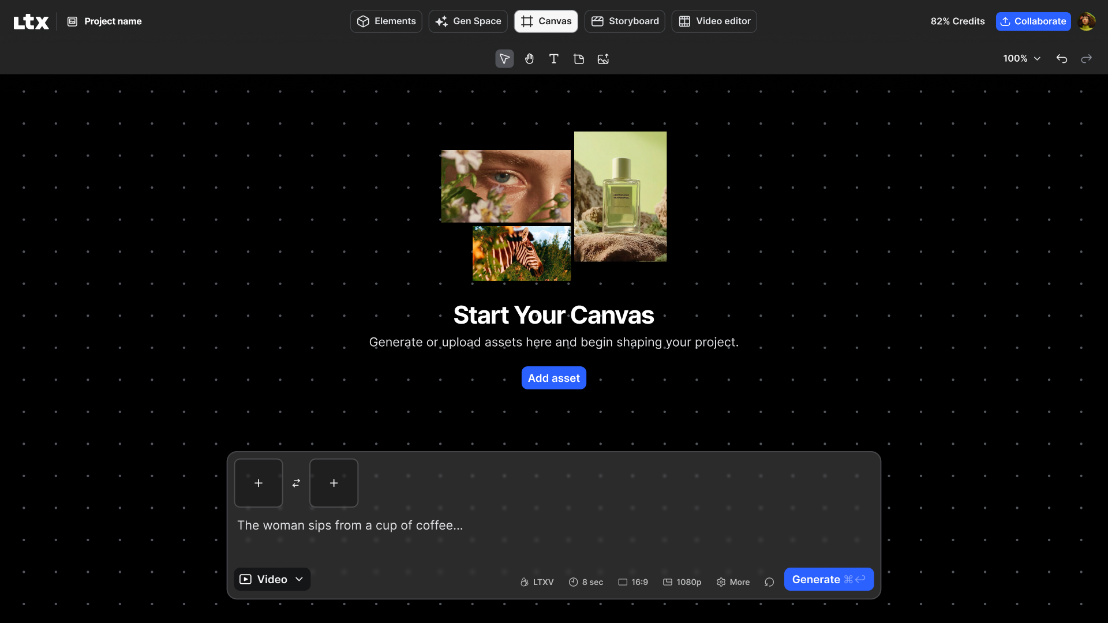Open the user profile avatar
1108x623 pixels.
[x=1087, y=21]
